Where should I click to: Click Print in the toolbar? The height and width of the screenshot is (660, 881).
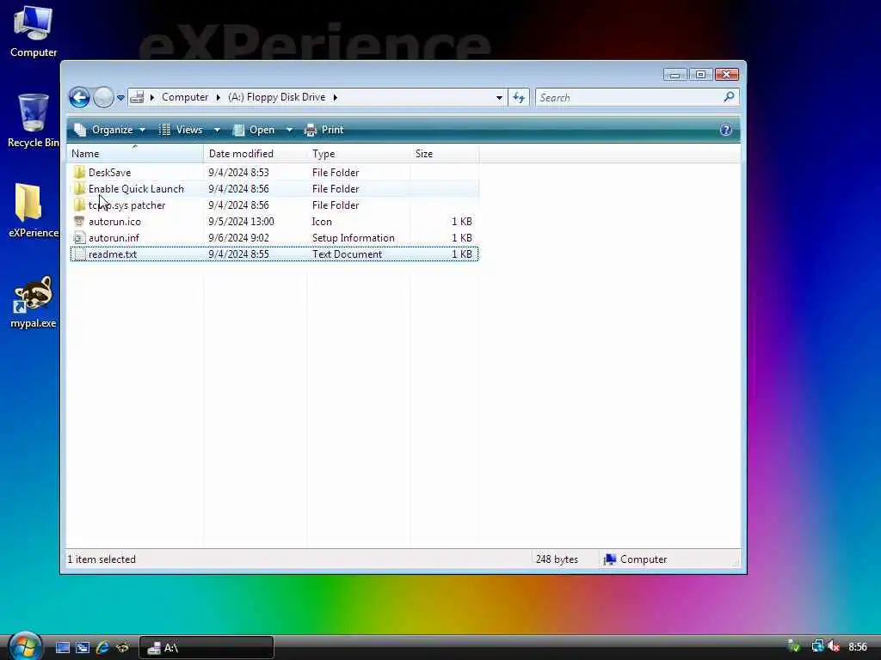323,130
